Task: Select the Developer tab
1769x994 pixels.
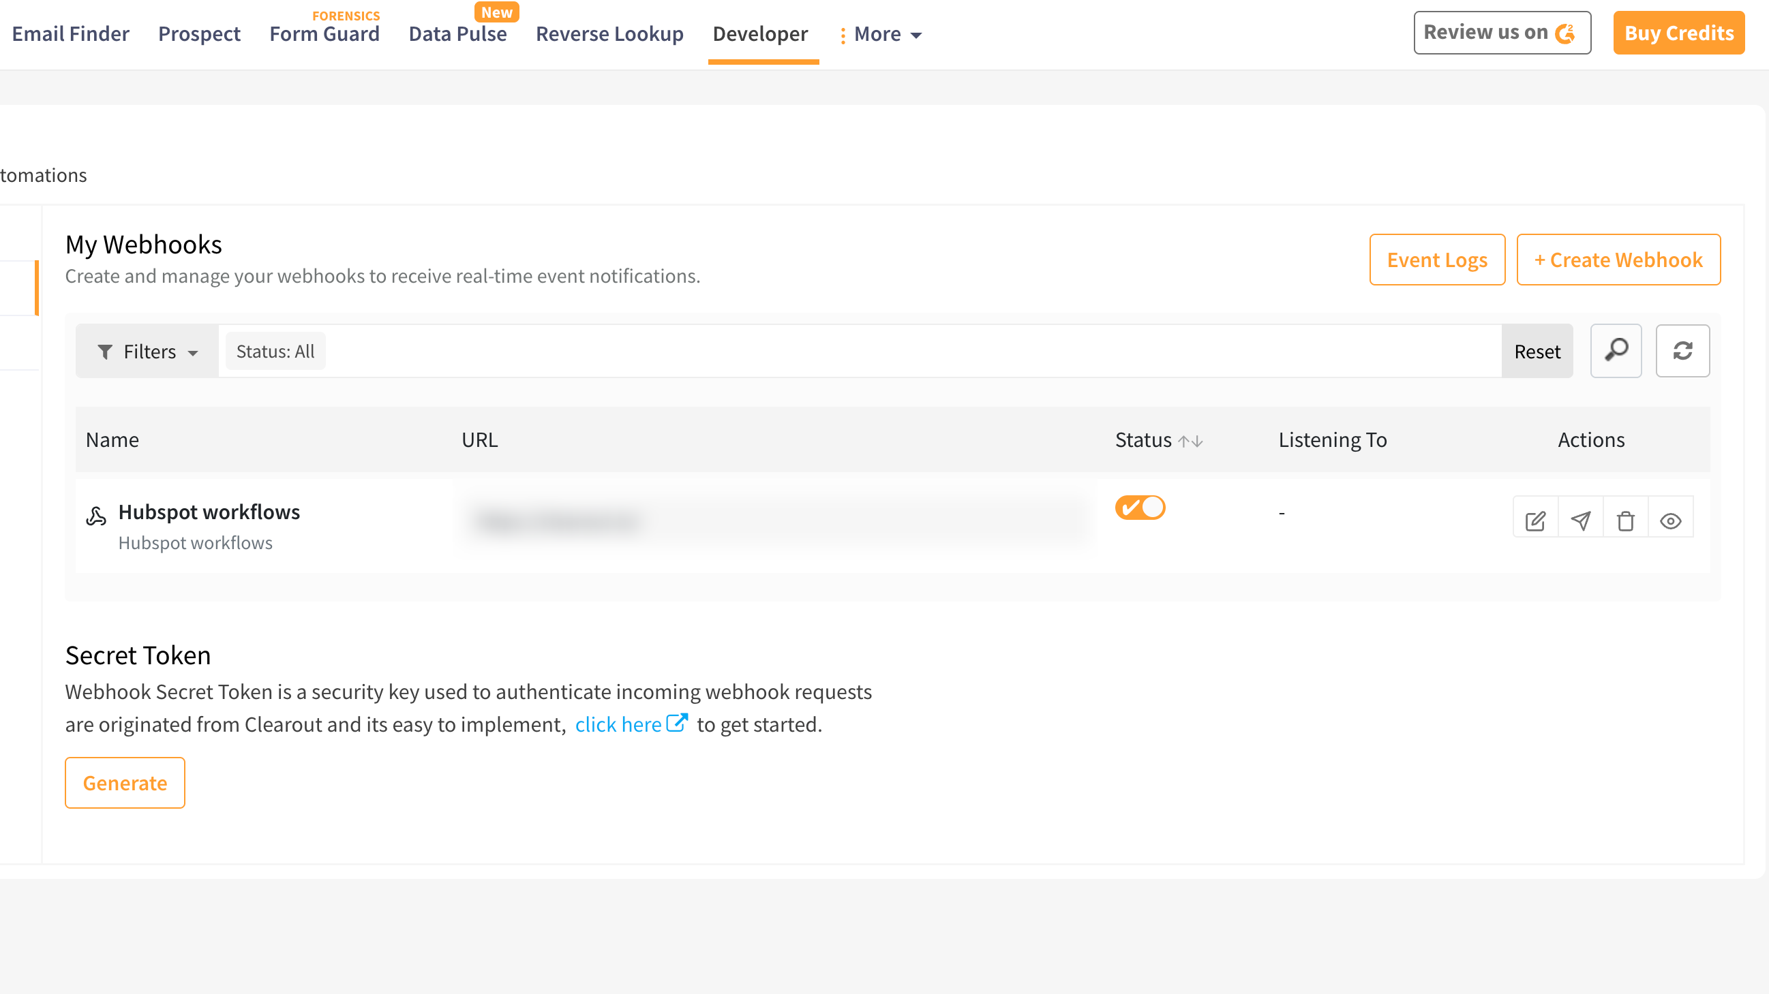Action: point(760,33)
